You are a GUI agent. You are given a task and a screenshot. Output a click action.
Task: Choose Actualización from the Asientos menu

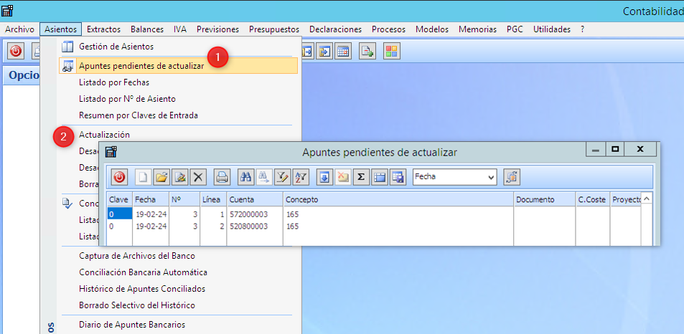coord(104,135)
